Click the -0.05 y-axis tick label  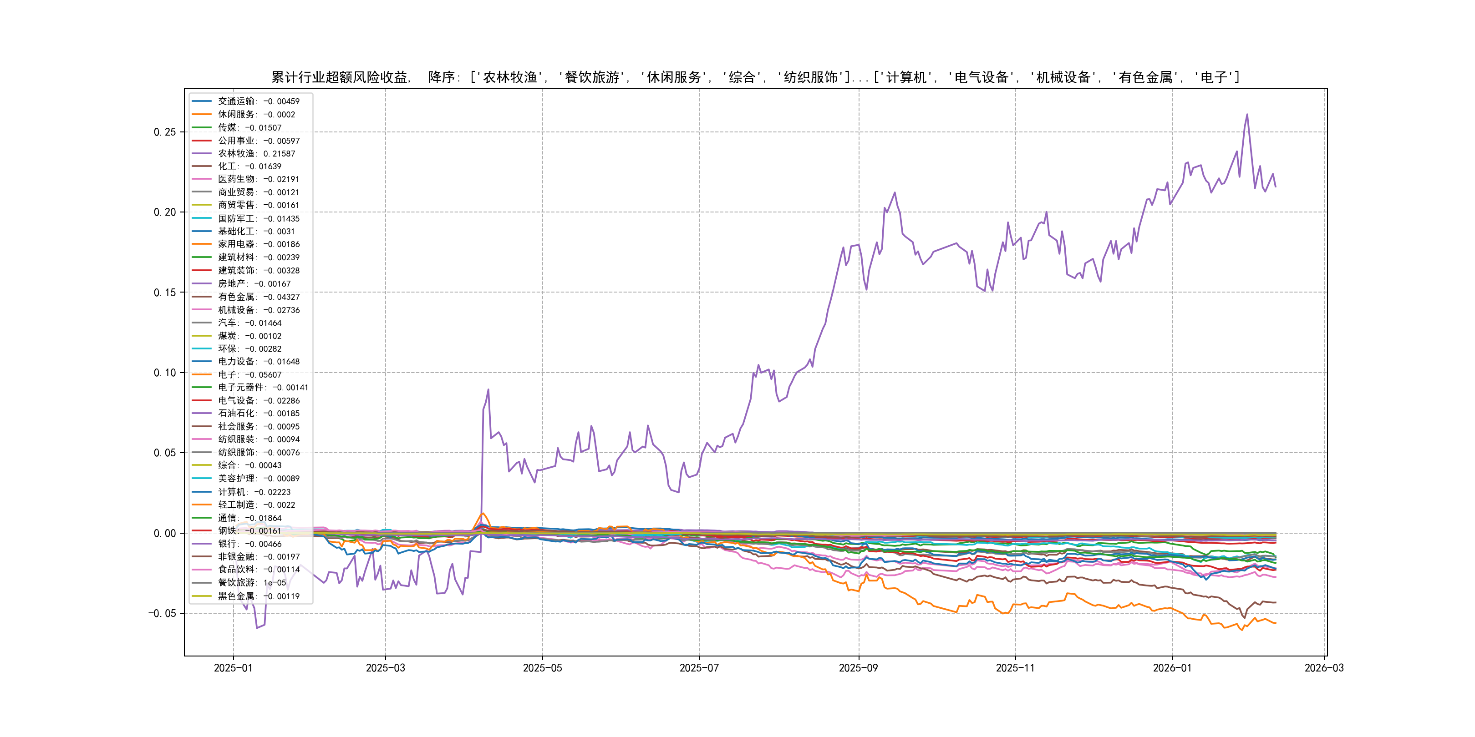(162, 613)
